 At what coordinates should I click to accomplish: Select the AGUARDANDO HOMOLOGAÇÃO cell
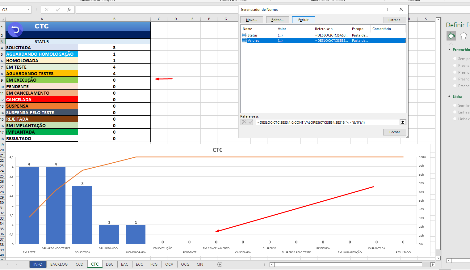(x=42, y=54)
